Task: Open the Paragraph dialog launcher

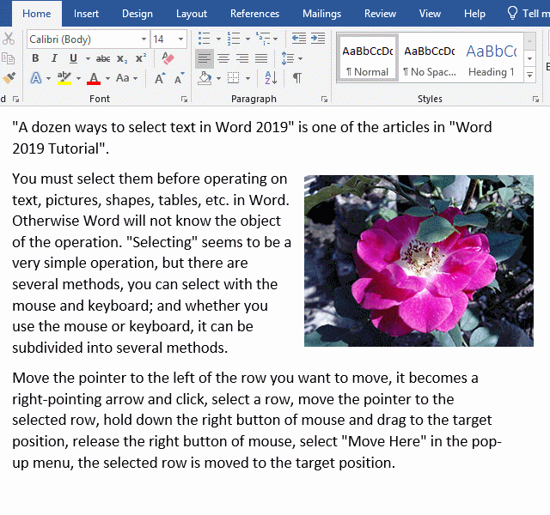Action: pyautogui.click(x=324, y=100)
